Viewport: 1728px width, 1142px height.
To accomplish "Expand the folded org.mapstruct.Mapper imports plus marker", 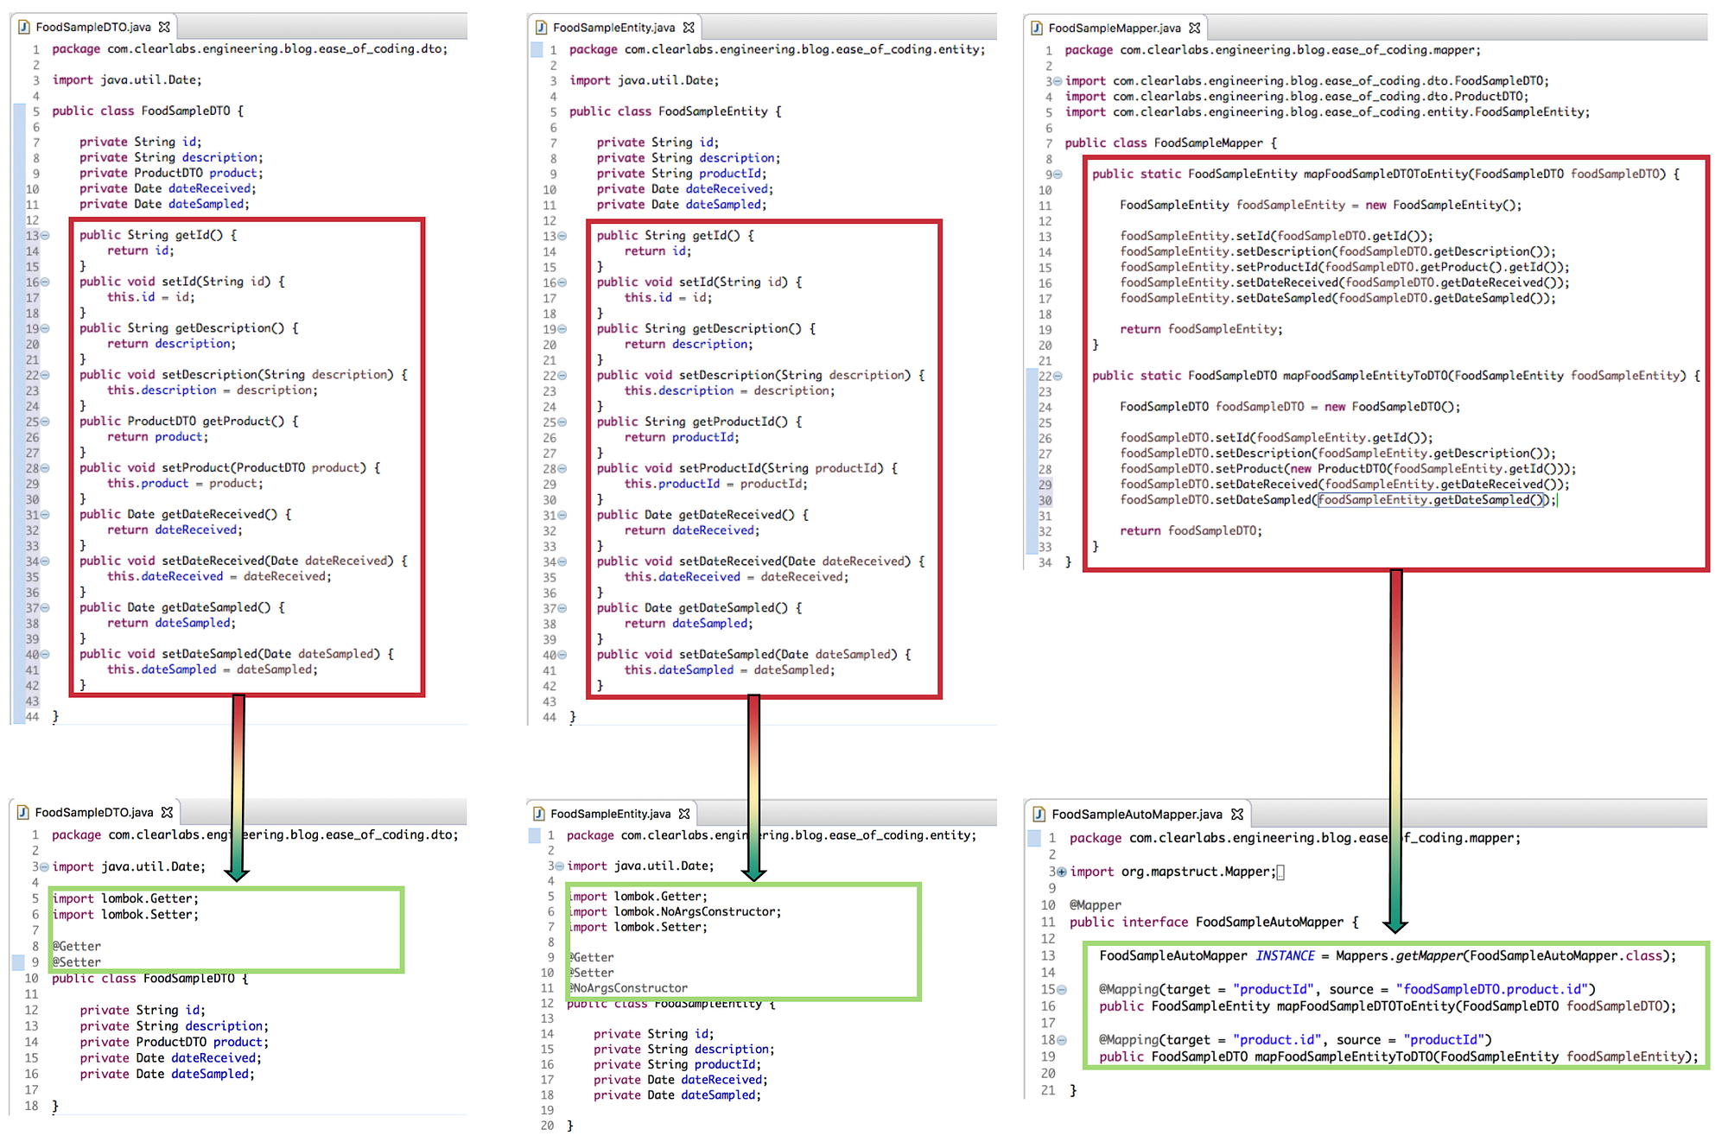I will tap(1061, 872).
